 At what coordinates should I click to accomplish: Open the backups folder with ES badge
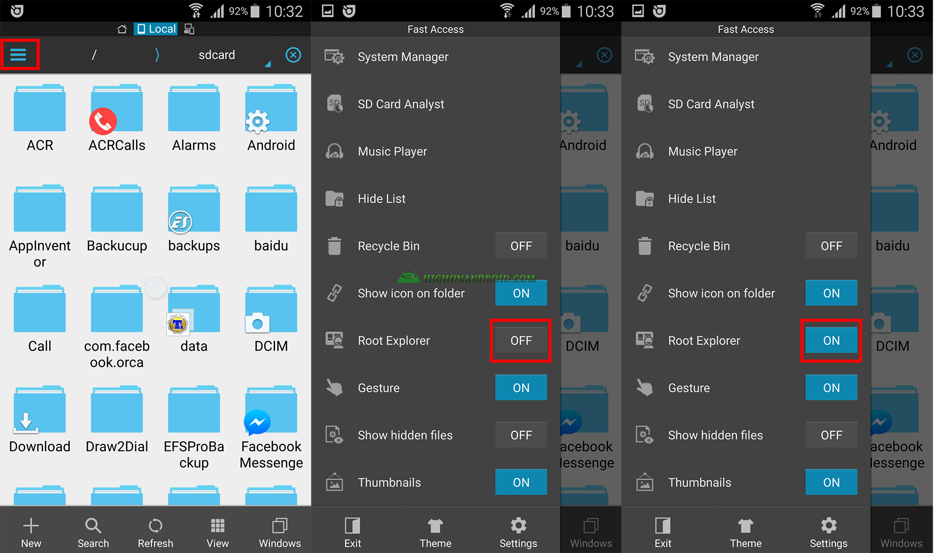(x=194, y=219)
